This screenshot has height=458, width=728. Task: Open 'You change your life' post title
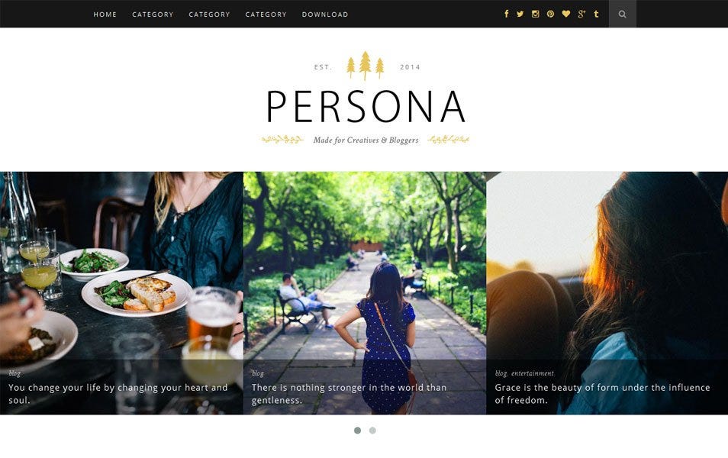[x=118, y=393]
